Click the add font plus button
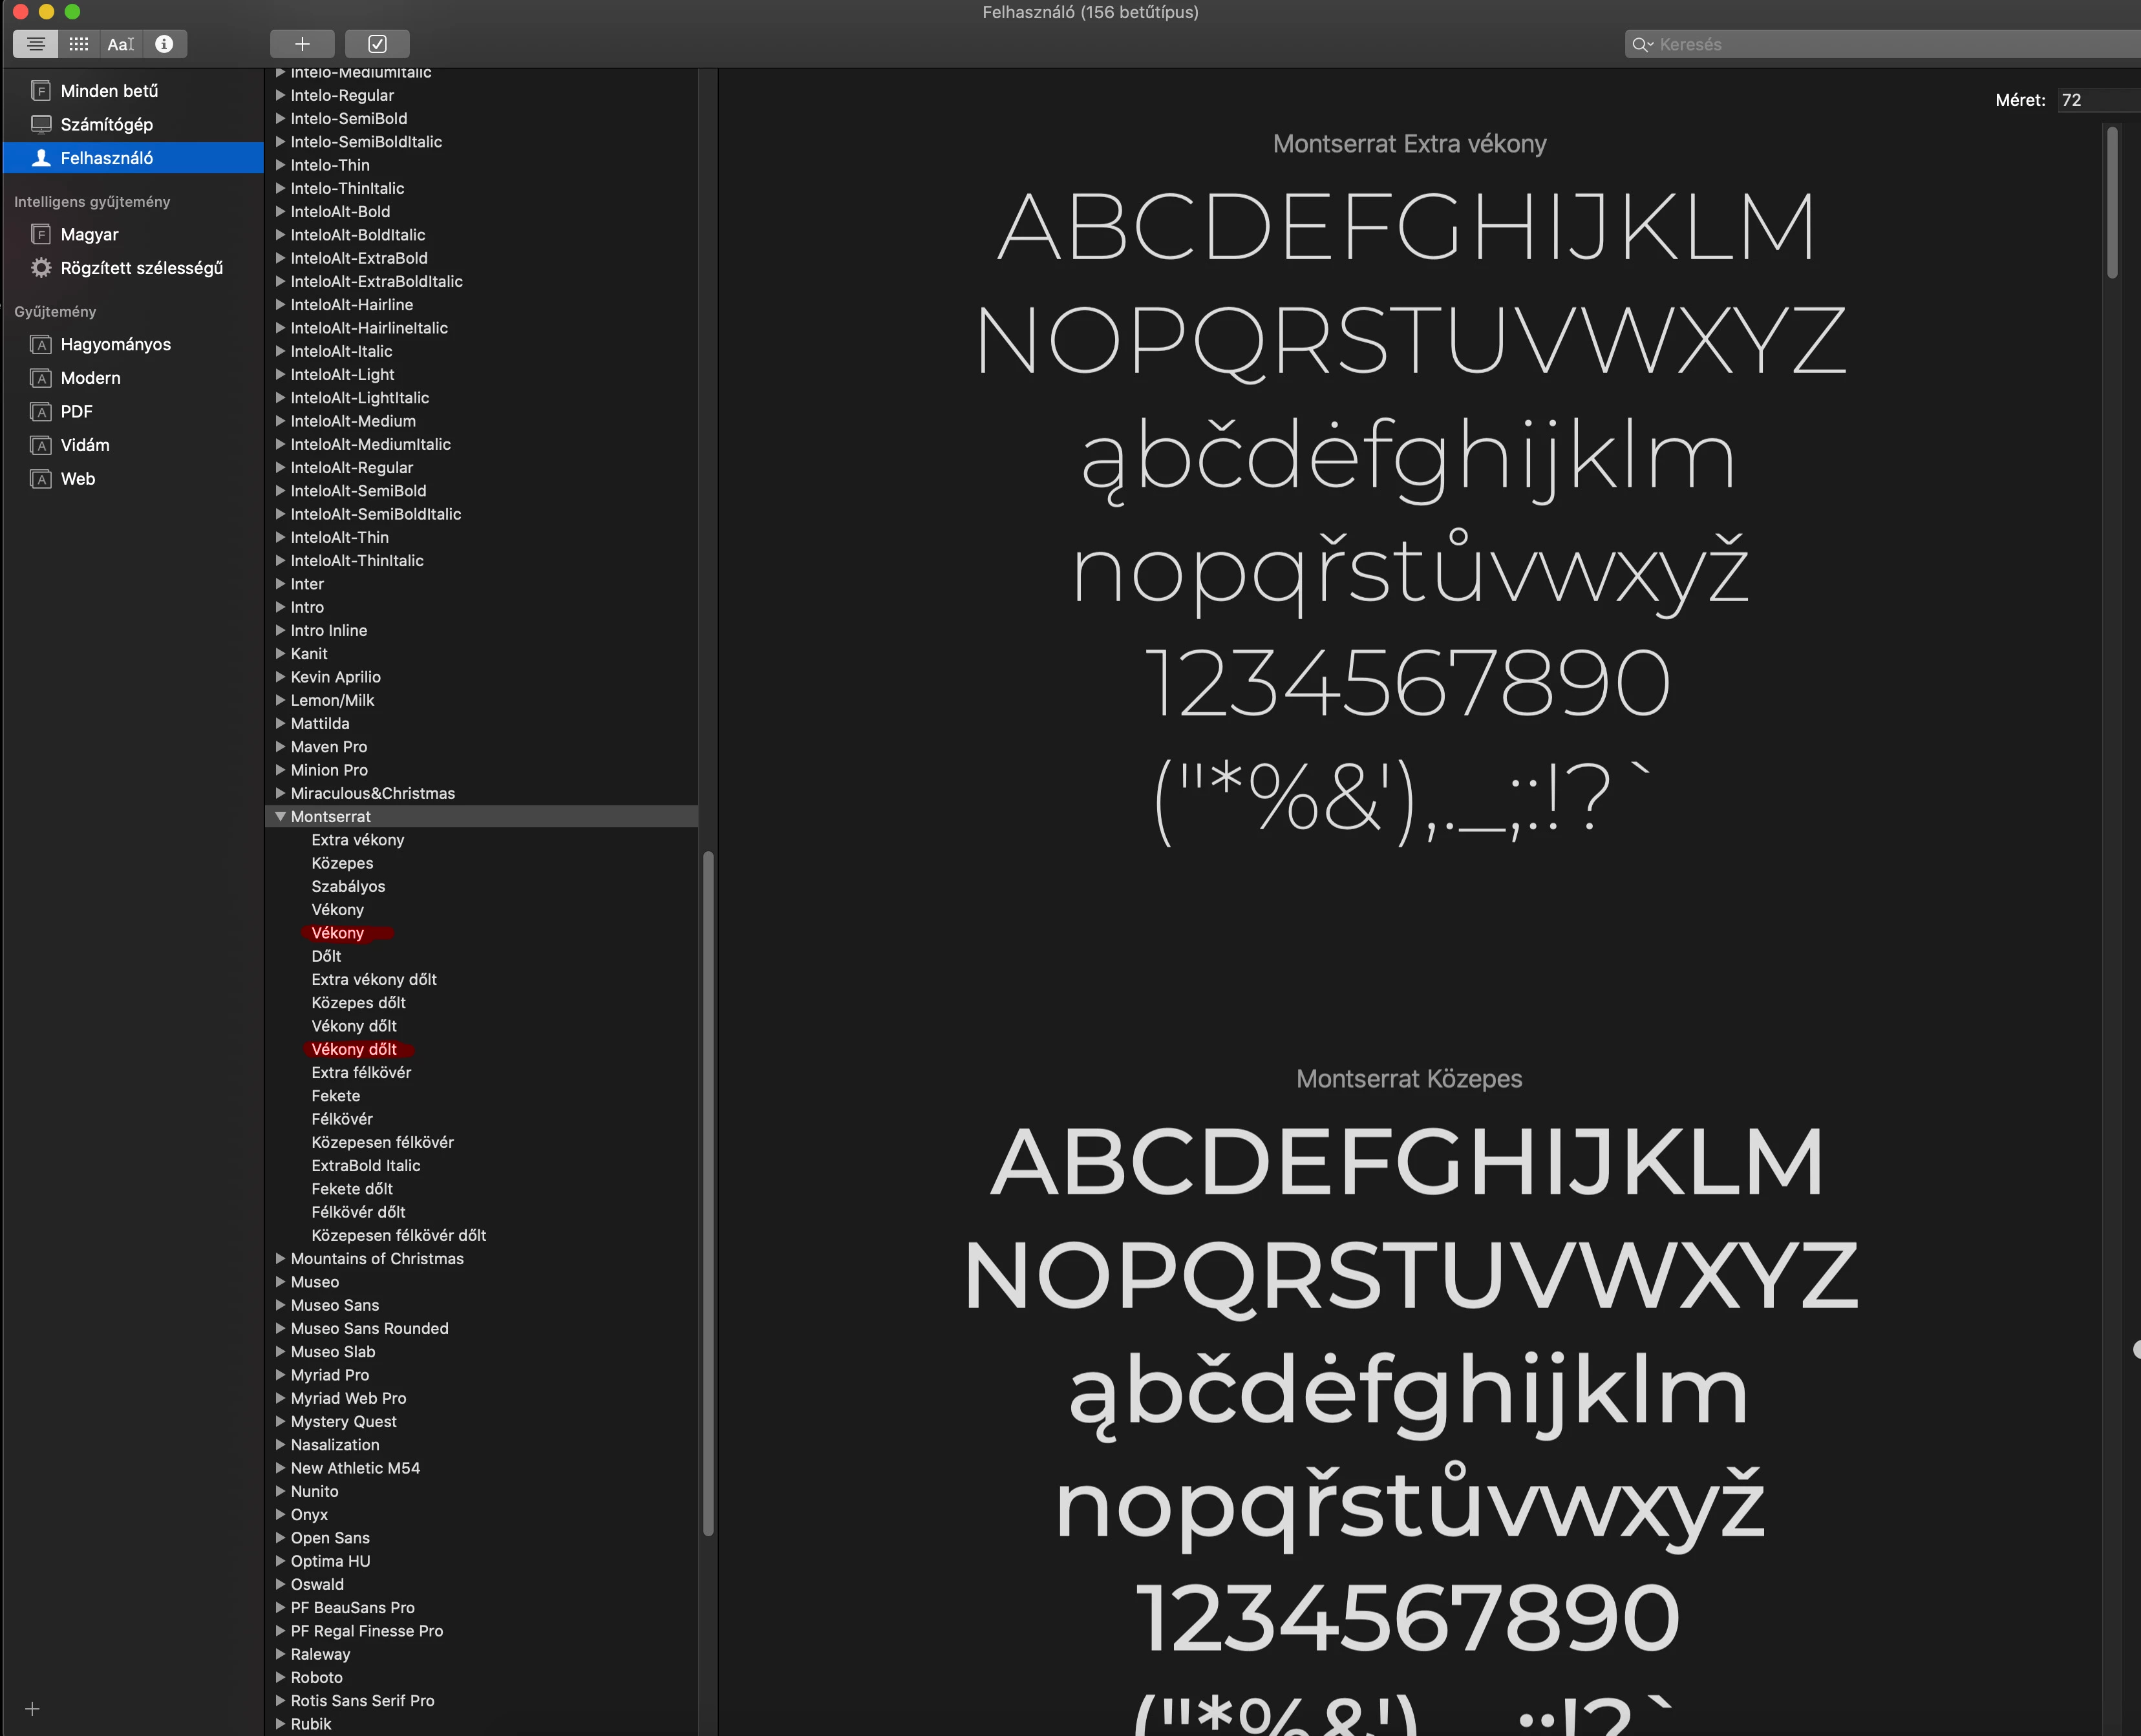This screenshot has width=2141, height=1736. coord(302,44)
